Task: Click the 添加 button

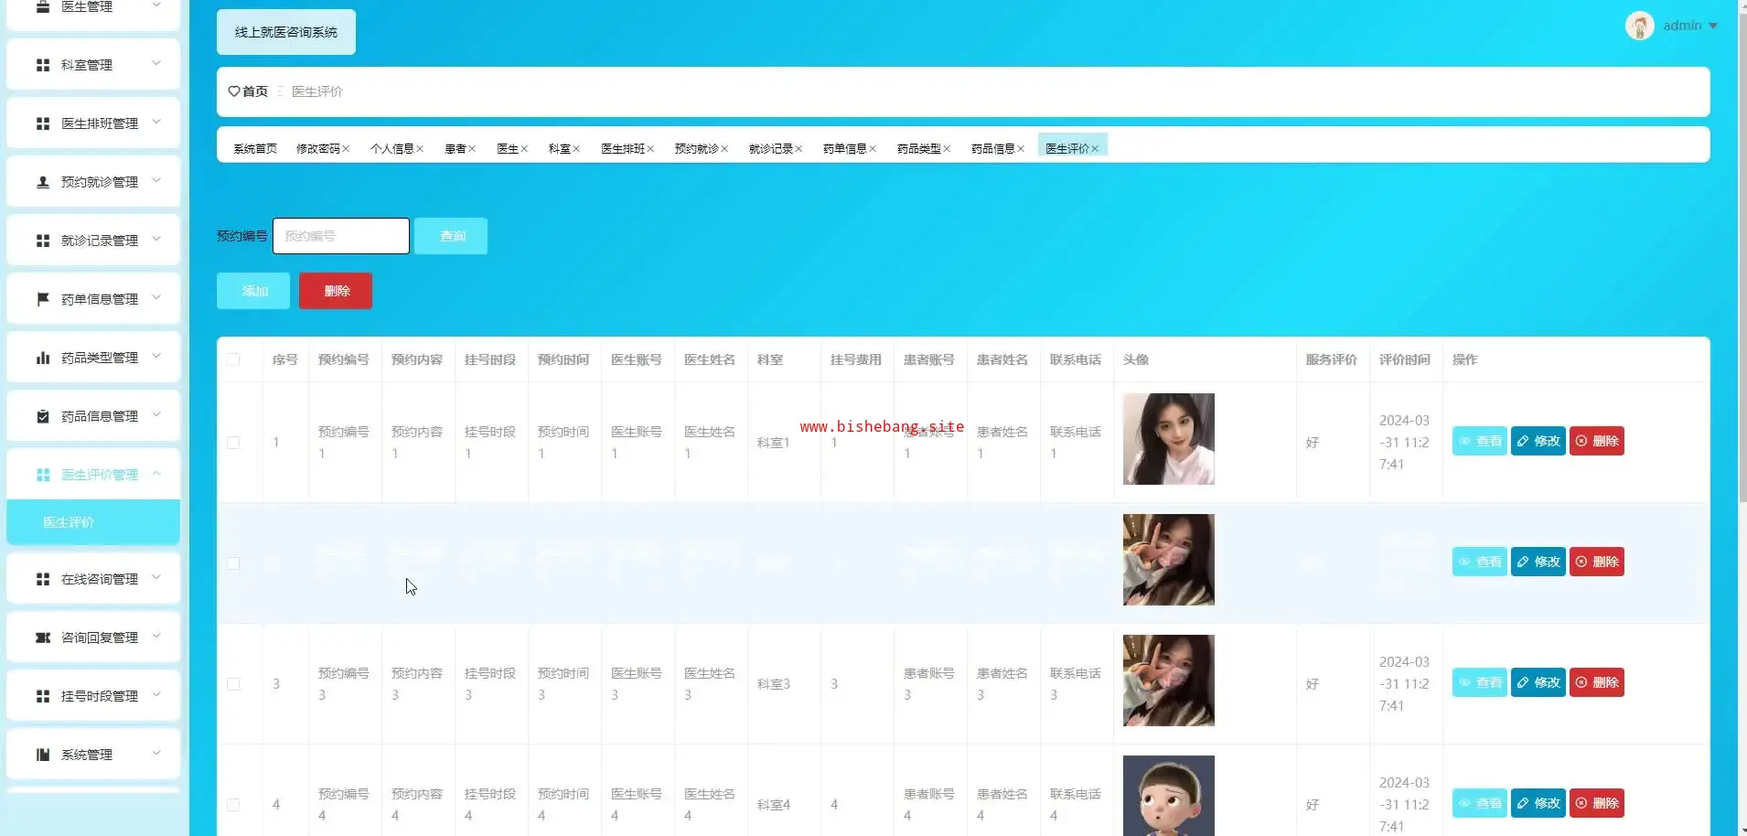Action: 253,291
